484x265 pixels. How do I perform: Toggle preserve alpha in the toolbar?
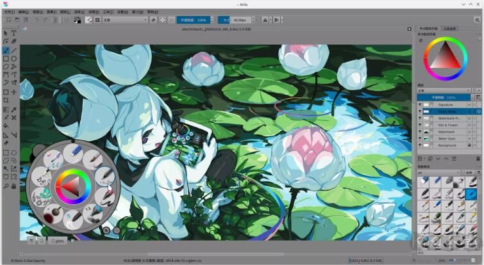pos(162,20)
